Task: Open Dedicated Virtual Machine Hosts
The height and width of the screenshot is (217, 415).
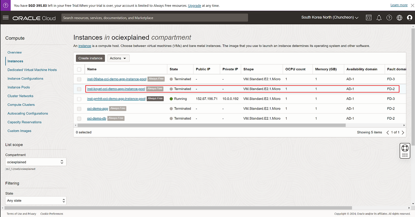Action: pyautogui.click(x=32, y=70)
